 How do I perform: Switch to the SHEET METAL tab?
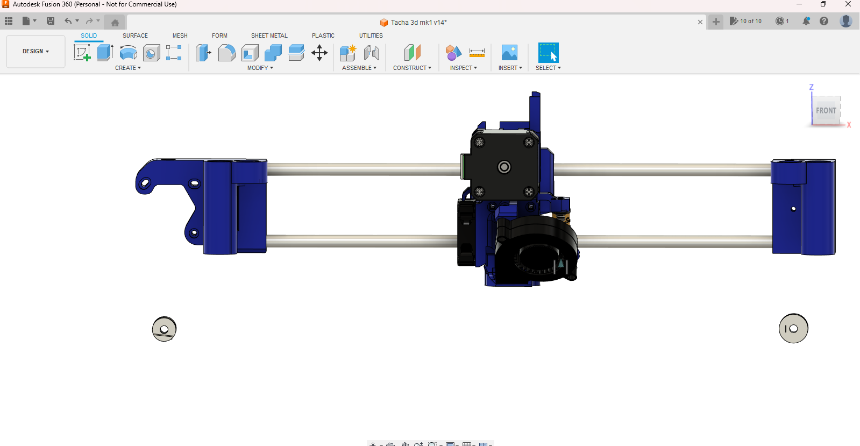click(x=269, y=36)
